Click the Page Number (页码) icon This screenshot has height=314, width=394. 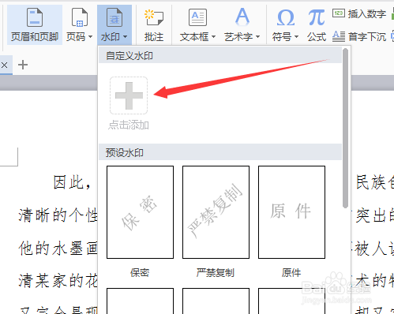[79, 17]
